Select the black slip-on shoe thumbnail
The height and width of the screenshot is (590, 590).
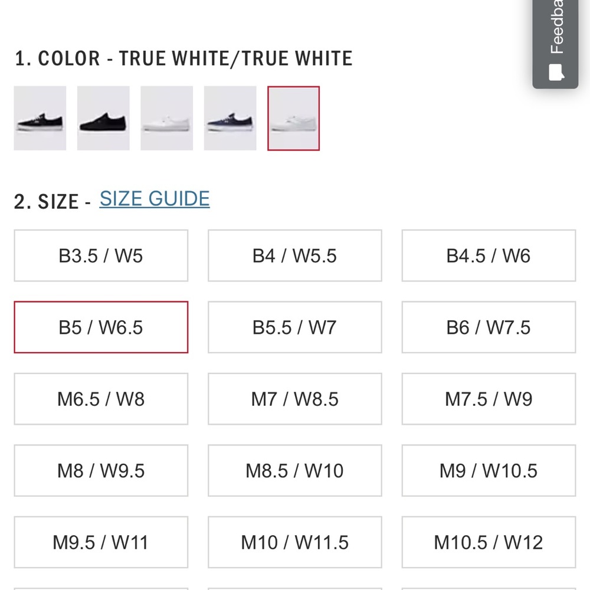point(103,118)
